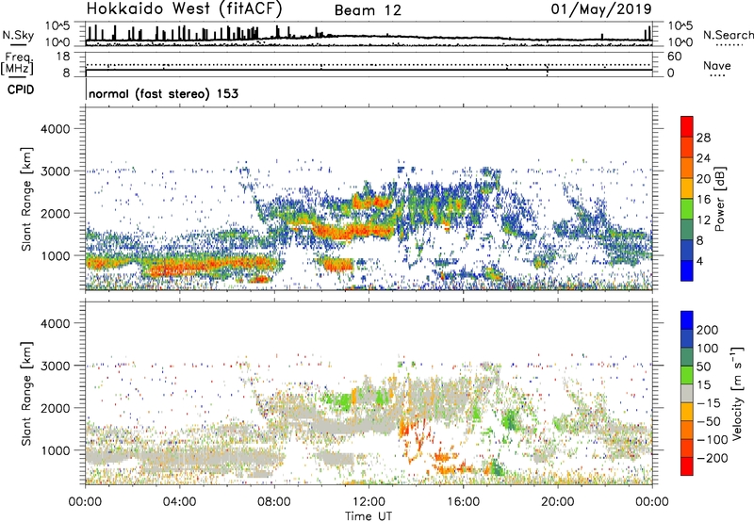Click the '18' frequency axis value
The height and width of the screenshot is (522, 754).
[x=62, y=57]
